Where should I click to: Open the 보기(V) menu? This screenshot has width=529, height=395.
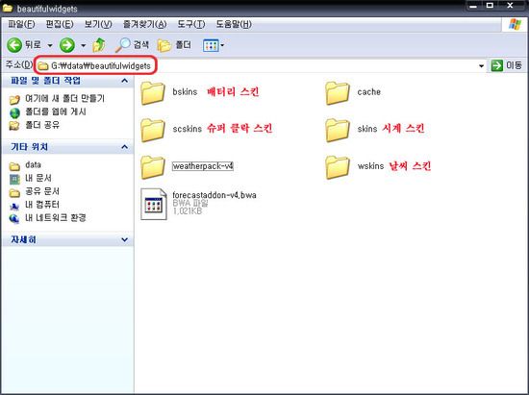98,24
